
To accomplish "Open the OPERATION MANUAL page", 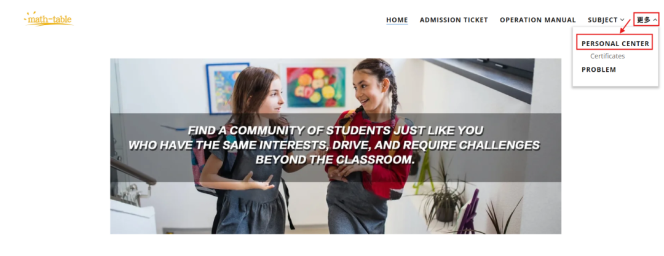I will pos(537,20).
